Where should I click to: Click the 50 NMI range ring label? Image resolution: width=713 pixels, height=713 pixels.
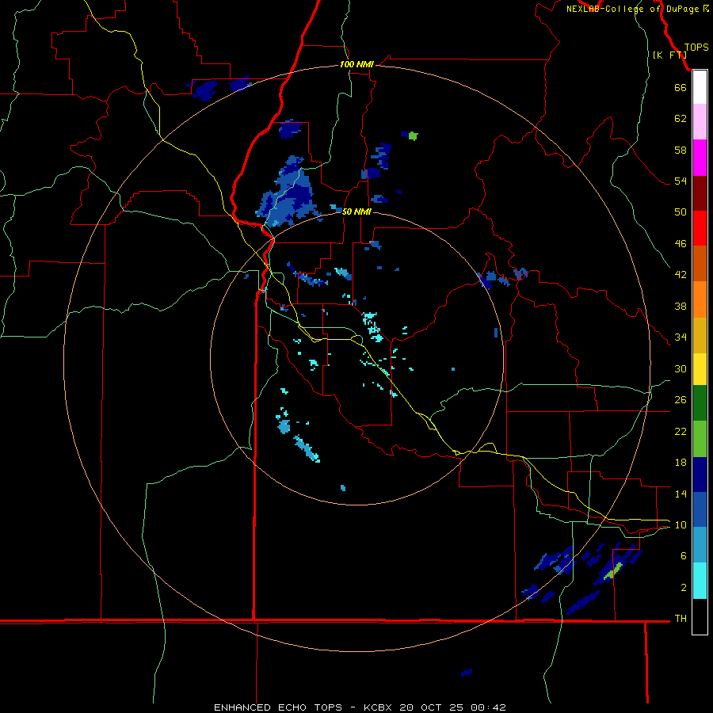pyautogui.click(x=356, y=212)
